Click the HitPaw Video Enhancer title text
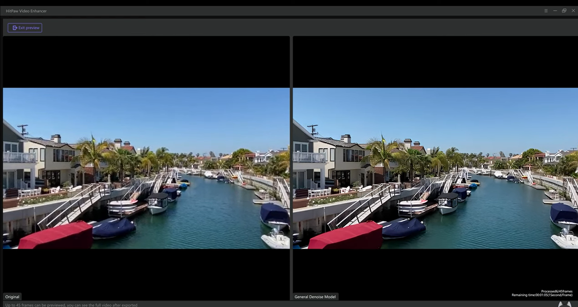This screenshot has height=307, width=578. 26,11
